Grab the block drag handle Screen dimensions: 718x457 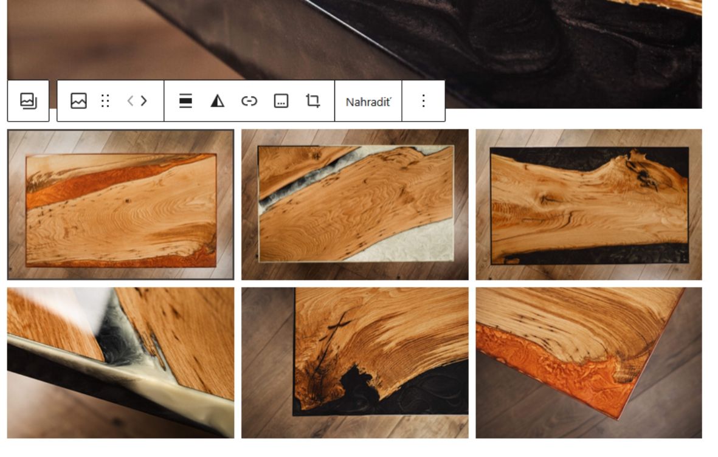(x=105, y=101)
